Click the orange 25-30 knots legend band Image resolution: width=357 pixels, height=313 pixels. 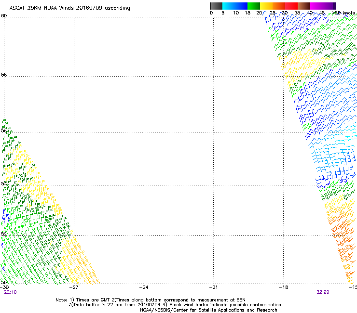click(x=279, y=6)
